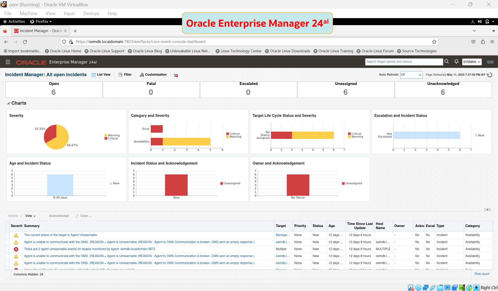Open the SYSMAN user menu
The width and height of the screenshot is (498, 291).
pos(472,62)
